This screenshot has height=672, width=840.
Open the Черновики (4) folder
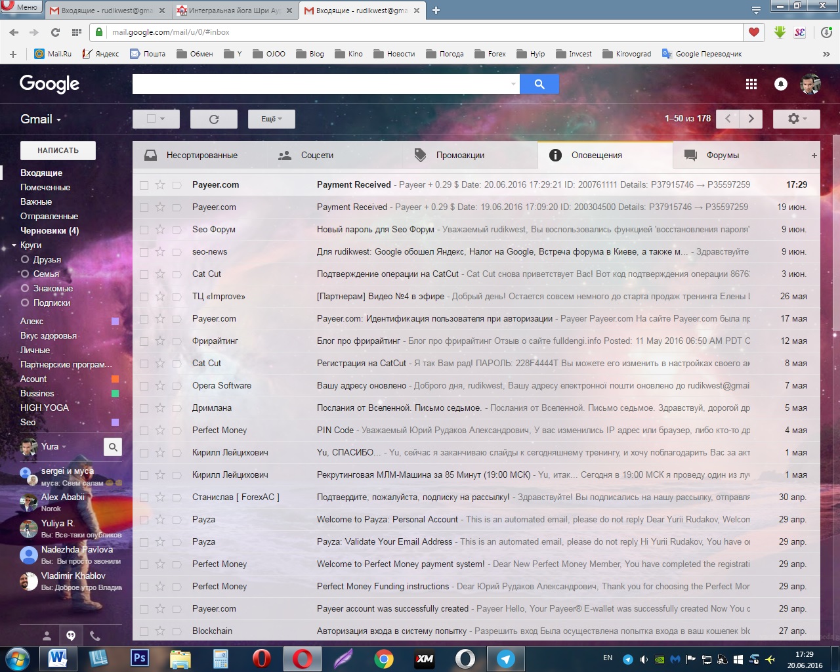50,230
